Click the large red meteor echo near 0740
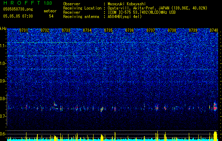Image resolution: width=222 pixels, height=141 pixels. pos(215,107)
